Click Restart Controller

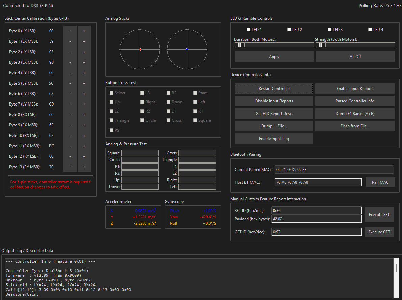(x=274, y=89)
